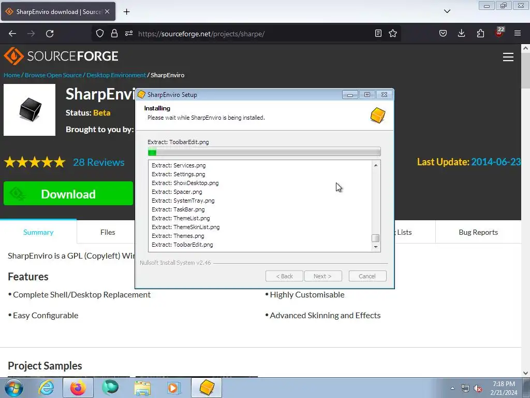Open the media player taskbar icon
The image size is (530, 398).
tap(174, 388)
